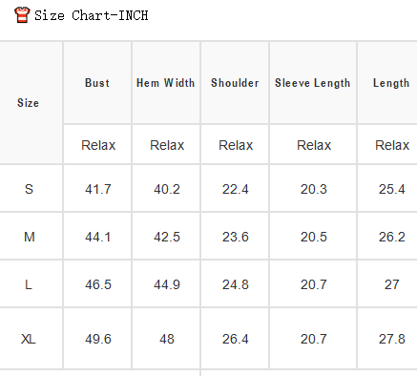Screen dimensions: 417x376
Task: Click the size M row label
Action: (x=30, y=237)
